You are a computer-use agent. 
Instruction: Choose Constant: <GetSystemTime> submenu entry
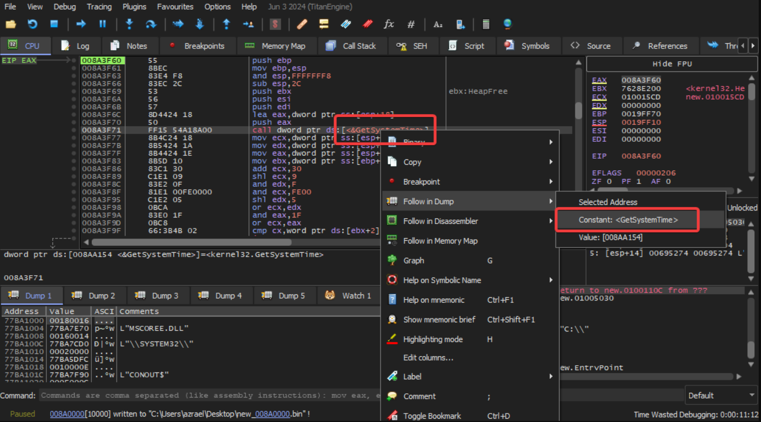628,220
